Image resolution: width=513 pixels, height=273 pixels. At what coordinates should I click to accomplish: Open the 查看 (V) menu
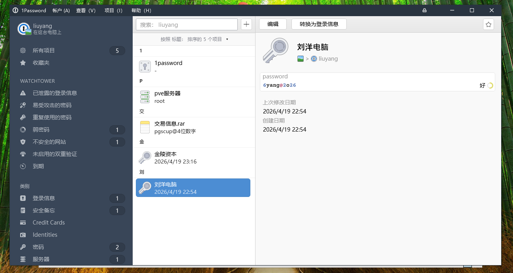pyautogui.click(x=86, y=10)
